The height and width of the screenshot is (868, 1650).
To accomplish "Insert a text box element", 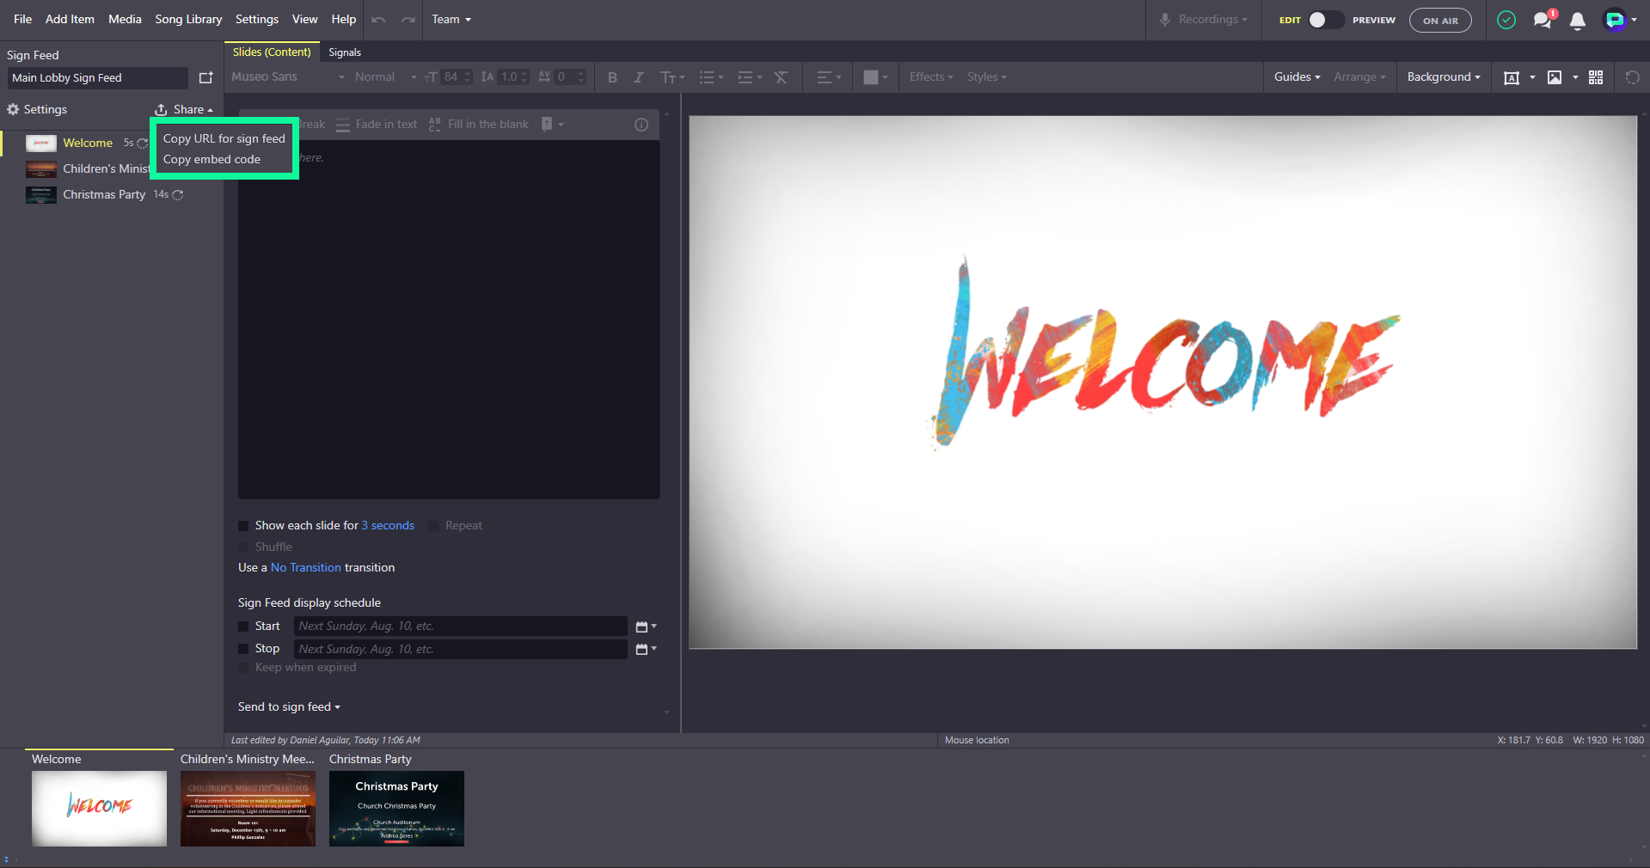I will (x=1511, y=77).
